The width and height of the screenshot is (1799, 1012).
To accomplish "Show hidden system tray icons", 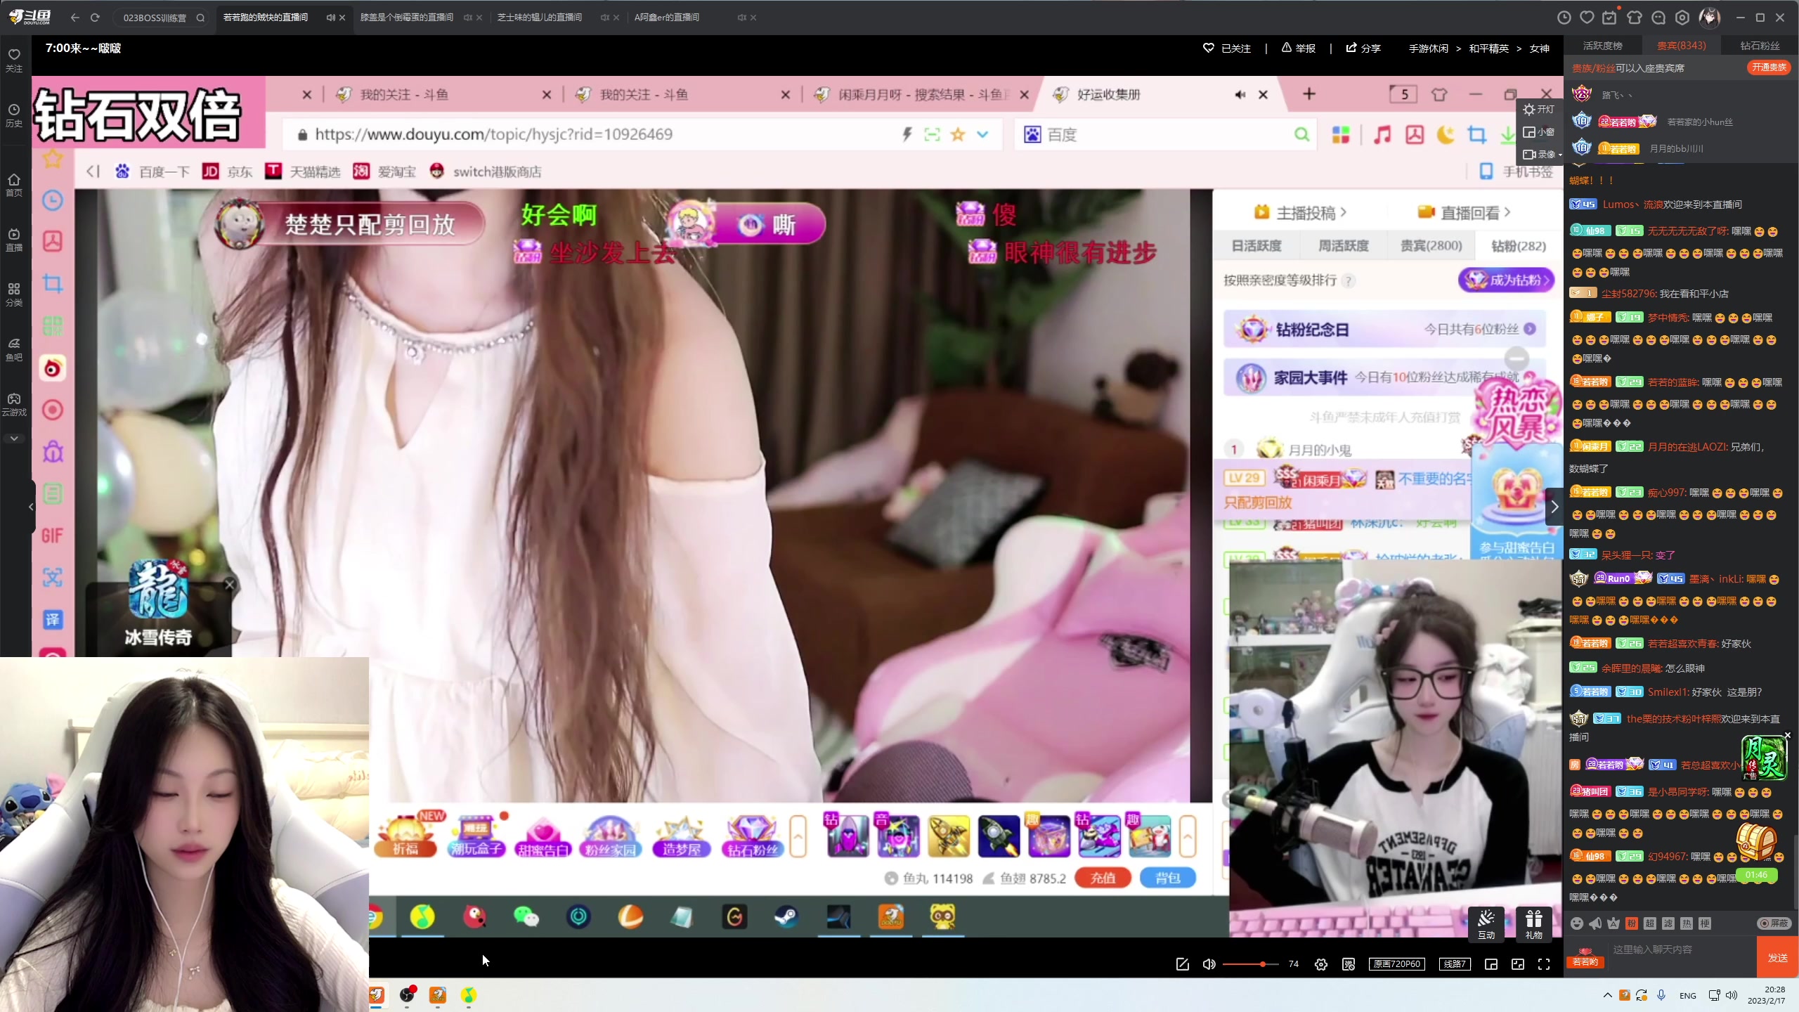I will click(x=1607, y=995).
